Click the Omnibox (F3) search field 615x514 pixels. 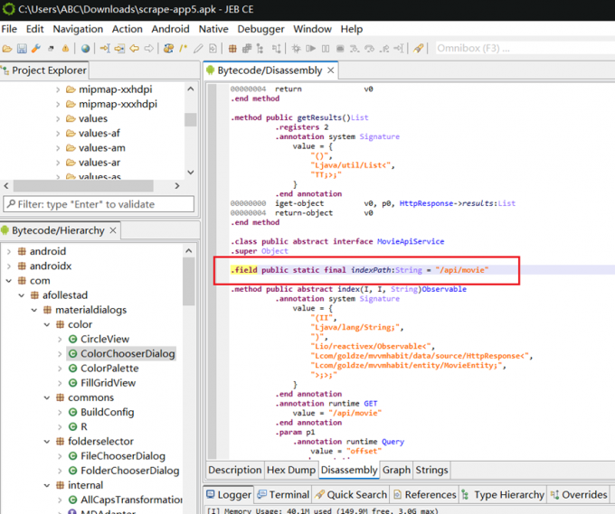coord(525,48)
